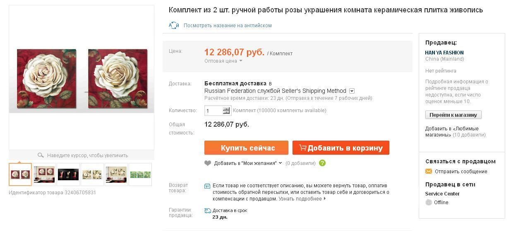Screen dimensions: 511x231
Task: Click the gray heart wishlist icon
Action: (208, 163)
